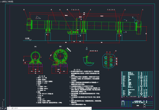The image size is (159, 110).
Task: Close the command line window
Action: pyautogui.click(x=3, y=108)
